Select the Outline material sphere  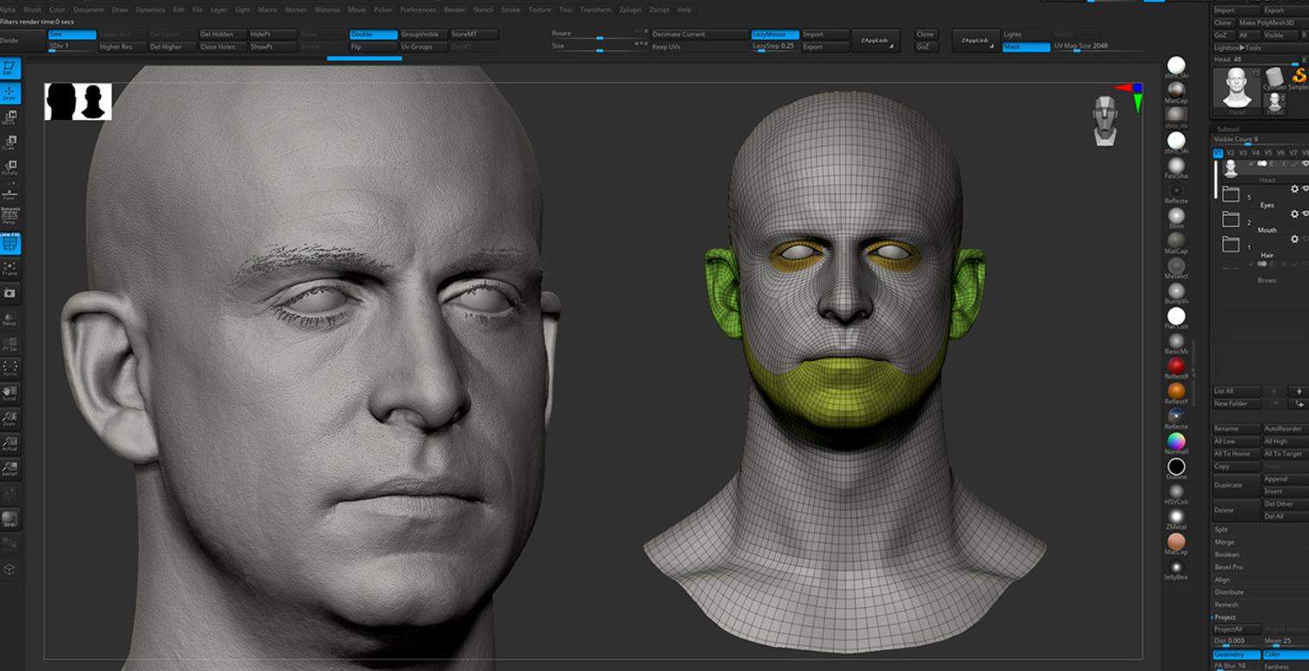click(1176, 466)
